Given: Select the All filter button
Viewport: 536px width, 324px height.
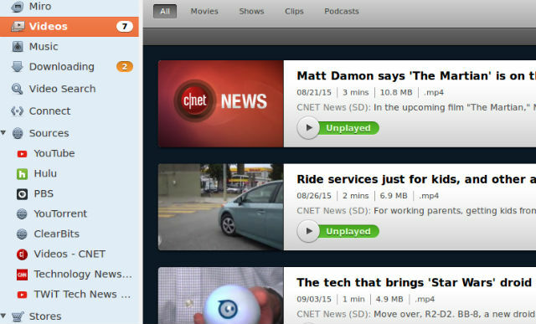Looking at the screenshot, I should coord(165,11).
